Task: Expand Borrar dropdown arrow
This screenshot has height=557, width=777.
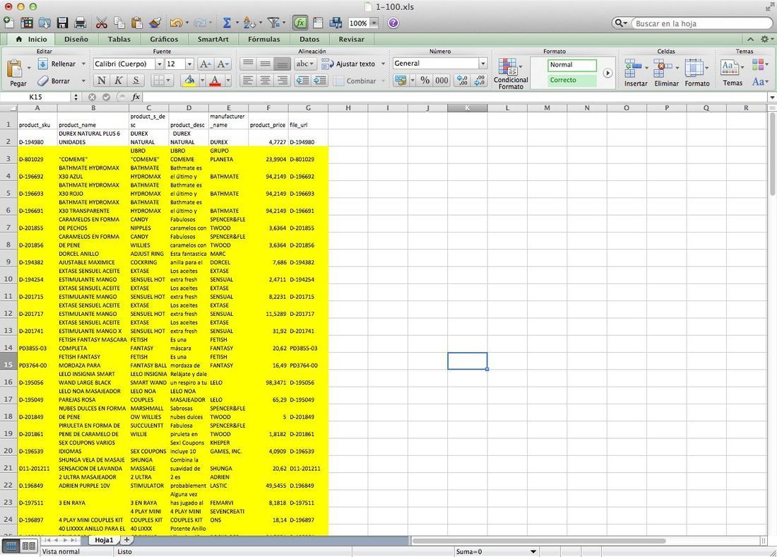Action: 83,81
